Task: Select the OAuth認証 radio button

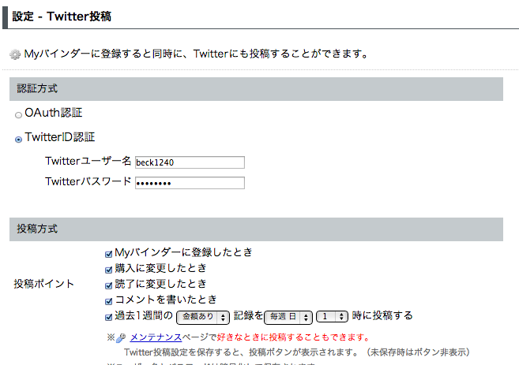Action: [18, 114]
